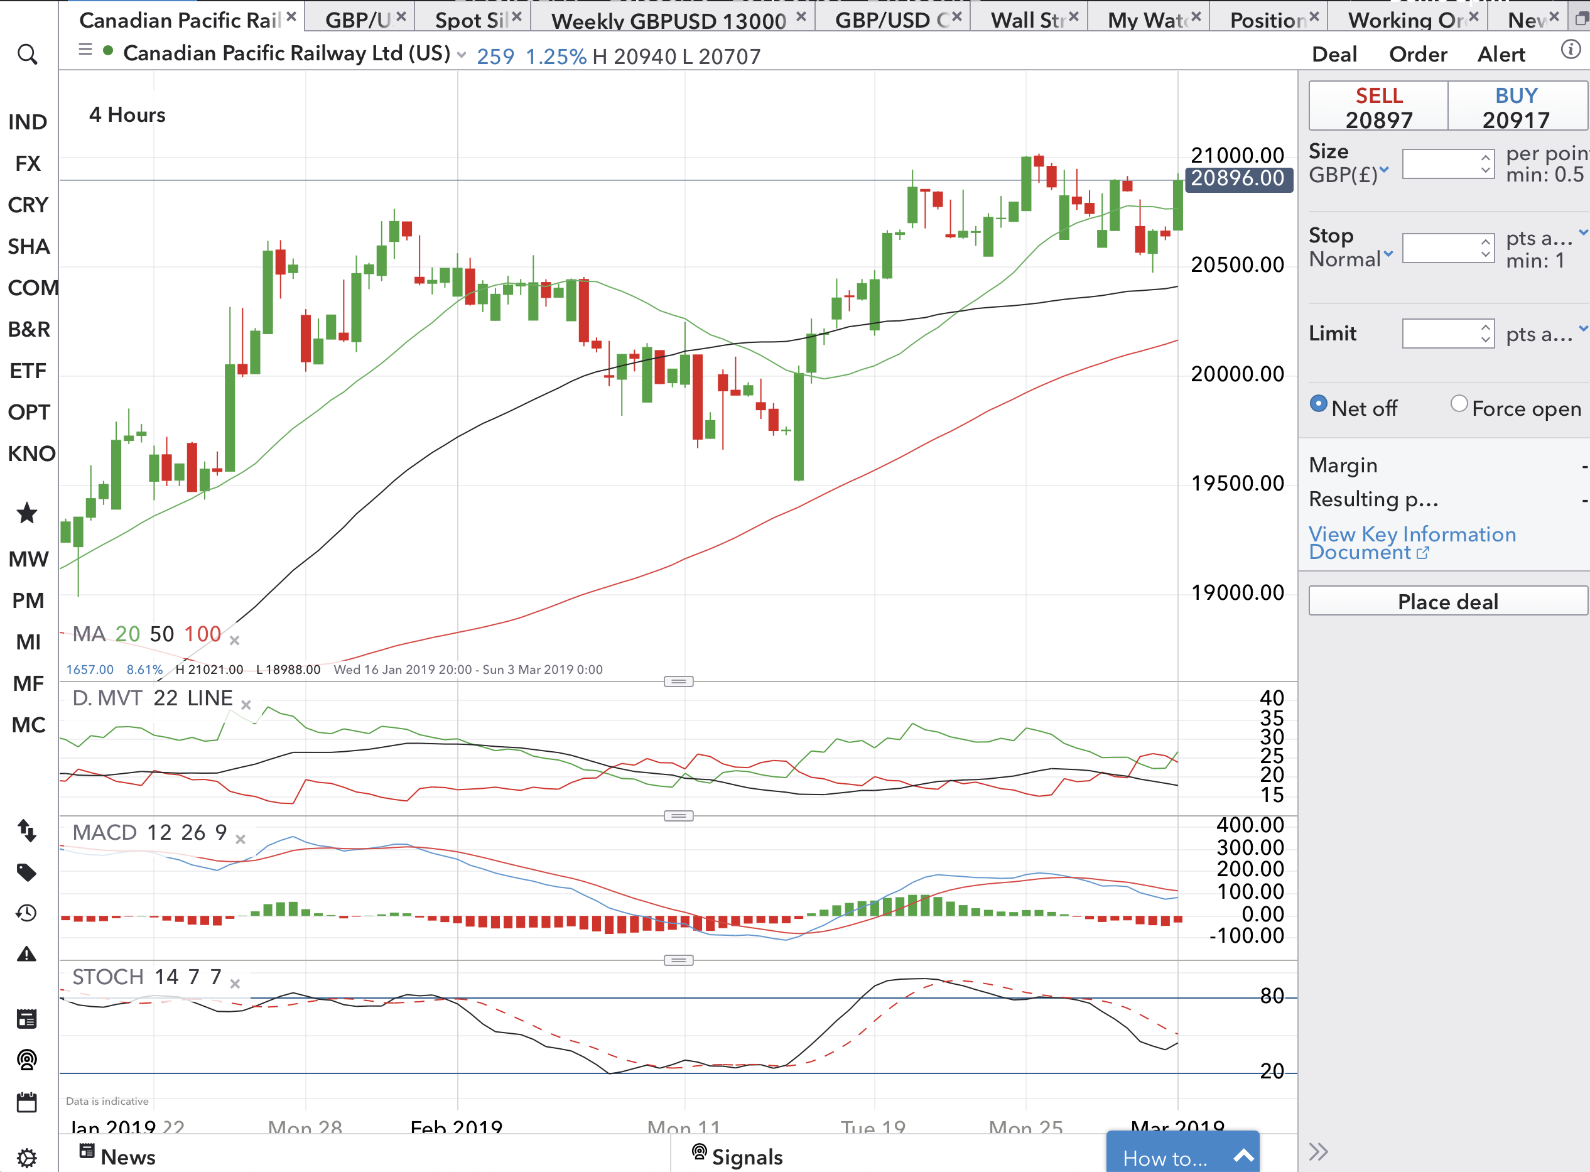
Task: Expand the Canadian Pacific Railway market dropdown
Action: coord(462,55)
